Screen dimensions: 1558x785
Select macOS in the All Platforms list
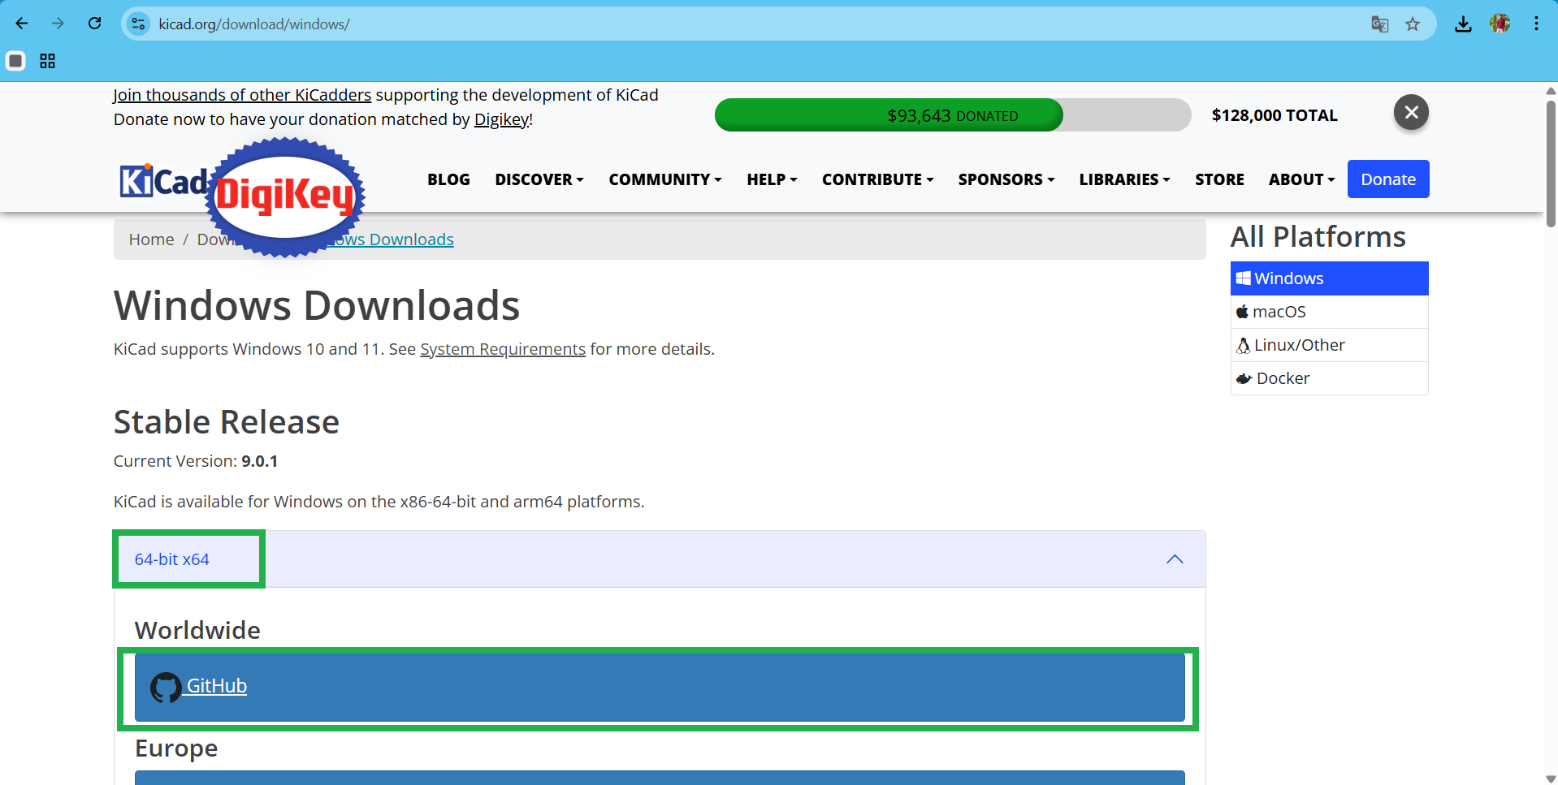click(x=1329, y=312)
